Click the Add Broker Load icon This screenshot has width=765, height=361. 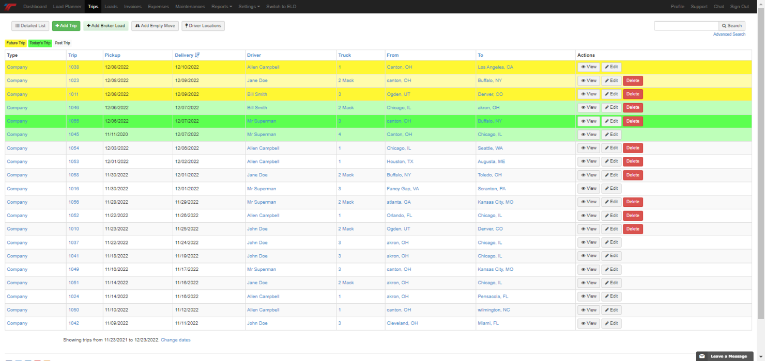click(88, 26)
